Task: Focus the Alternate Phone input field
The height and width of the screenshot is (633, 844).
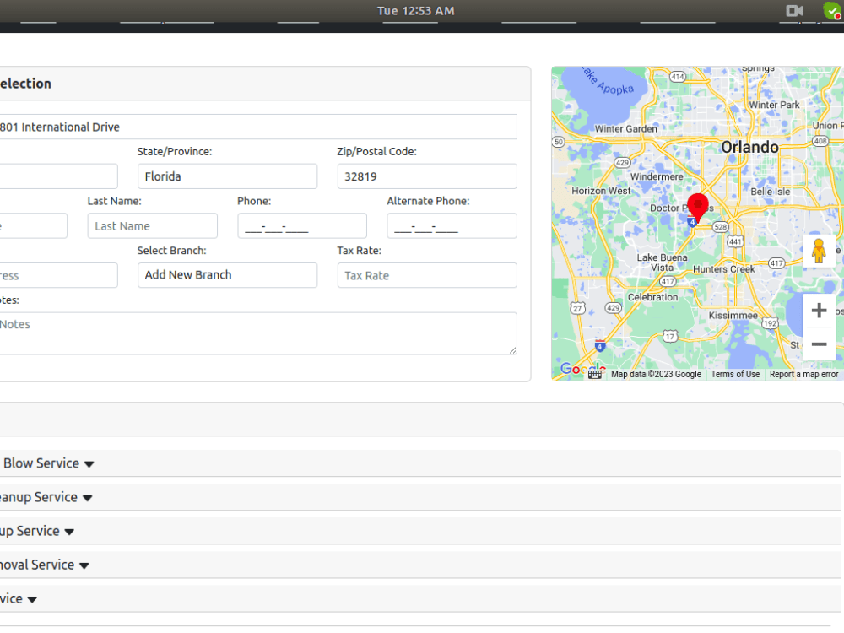Action: [x=452, y=226]
